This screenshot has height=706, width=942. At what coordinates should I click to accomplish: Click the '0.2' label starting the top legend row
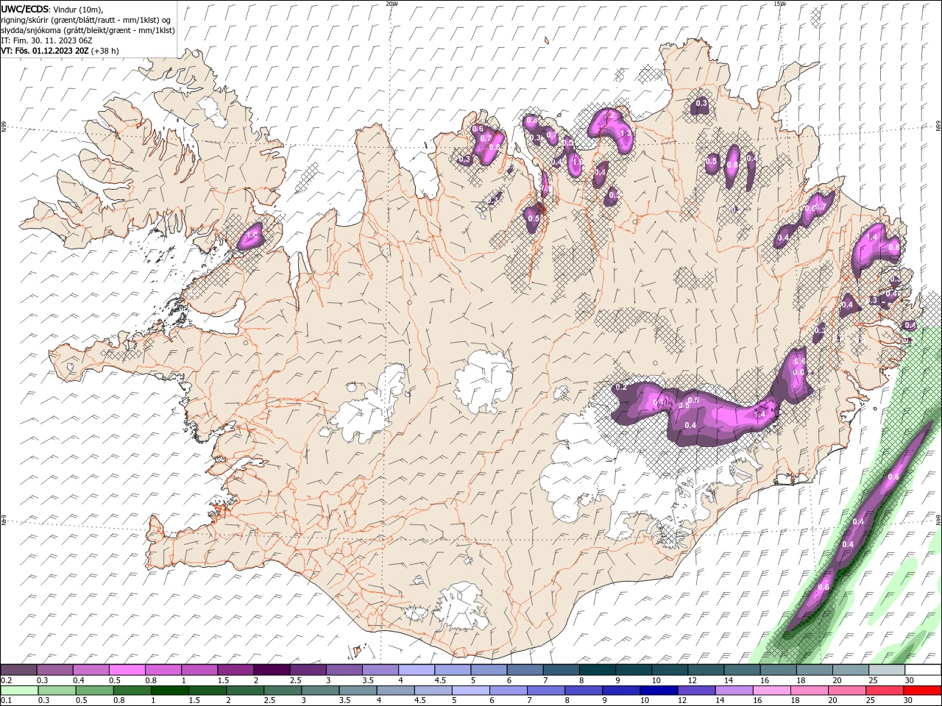pyautogui.click(x=7, y=680)
